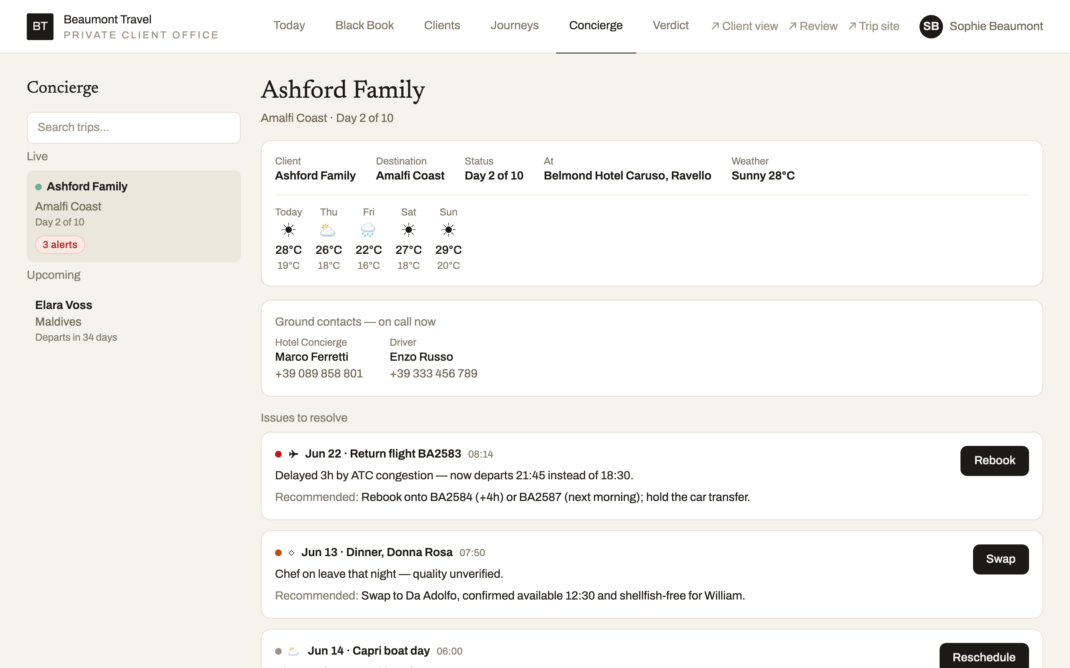Click Thursday's partly cloudy weather icon
Image resolution: width=1070 pixels, height=668 pixels.
click(x=328, y=230)
